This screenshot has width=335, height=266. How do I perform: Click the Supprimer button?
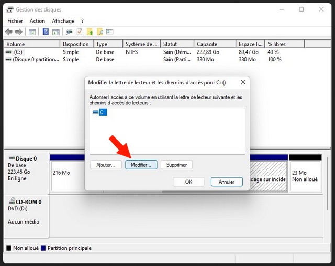(176, 165)
